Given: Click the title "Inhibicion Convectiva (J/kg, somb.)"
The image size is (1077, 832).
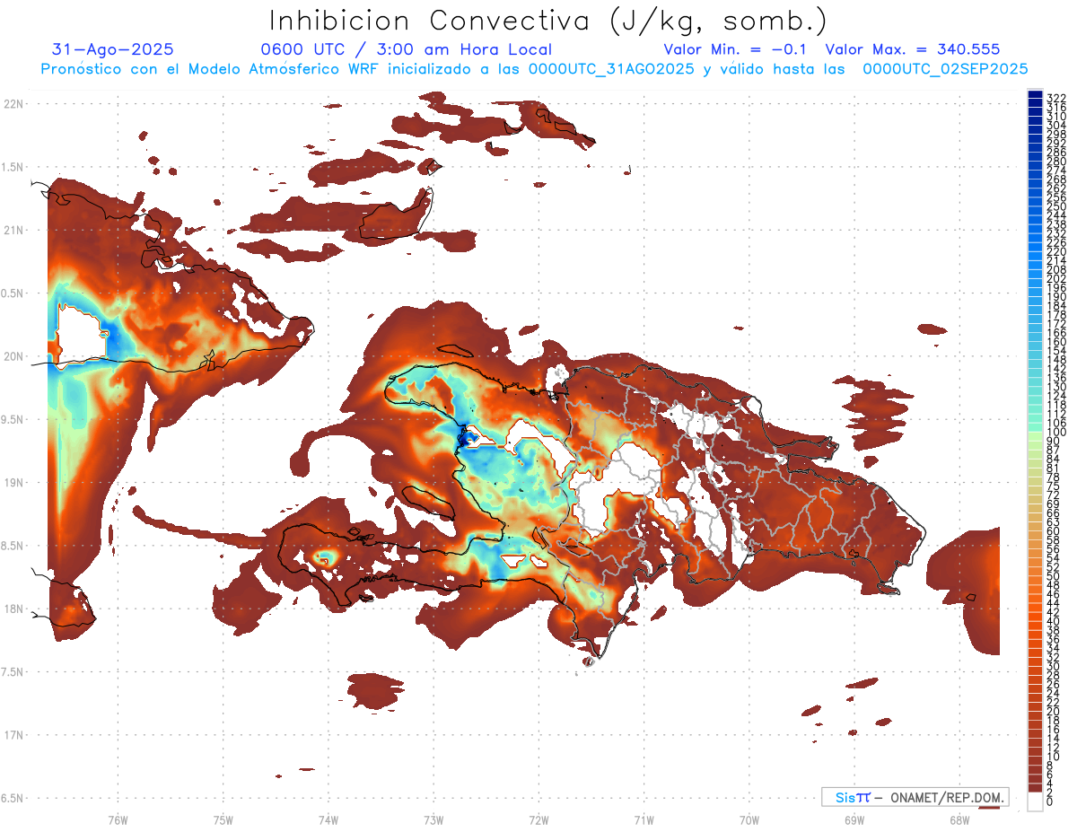Looking at the screenshot, I should (x=547, y=22).
